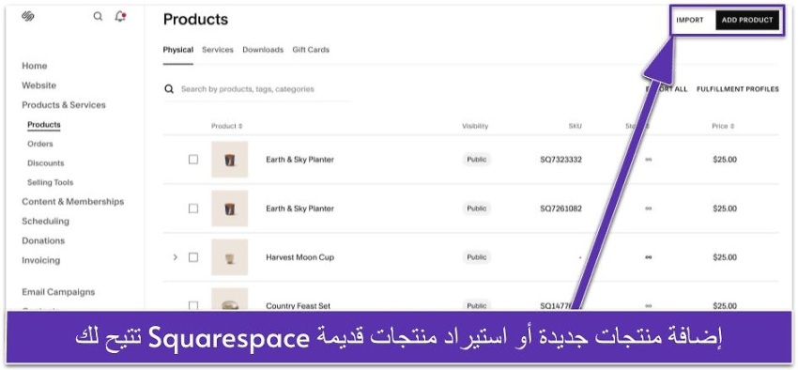The image size is (798, 370).
Task: Sort by Product column arrow
Action: click(x=240, y=126)
